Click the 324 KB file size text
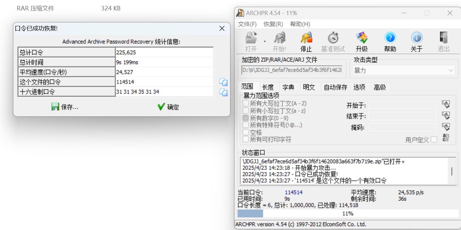 click(111, 9)
